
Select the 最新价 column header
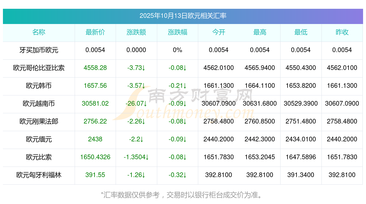[x=95, y=32]
